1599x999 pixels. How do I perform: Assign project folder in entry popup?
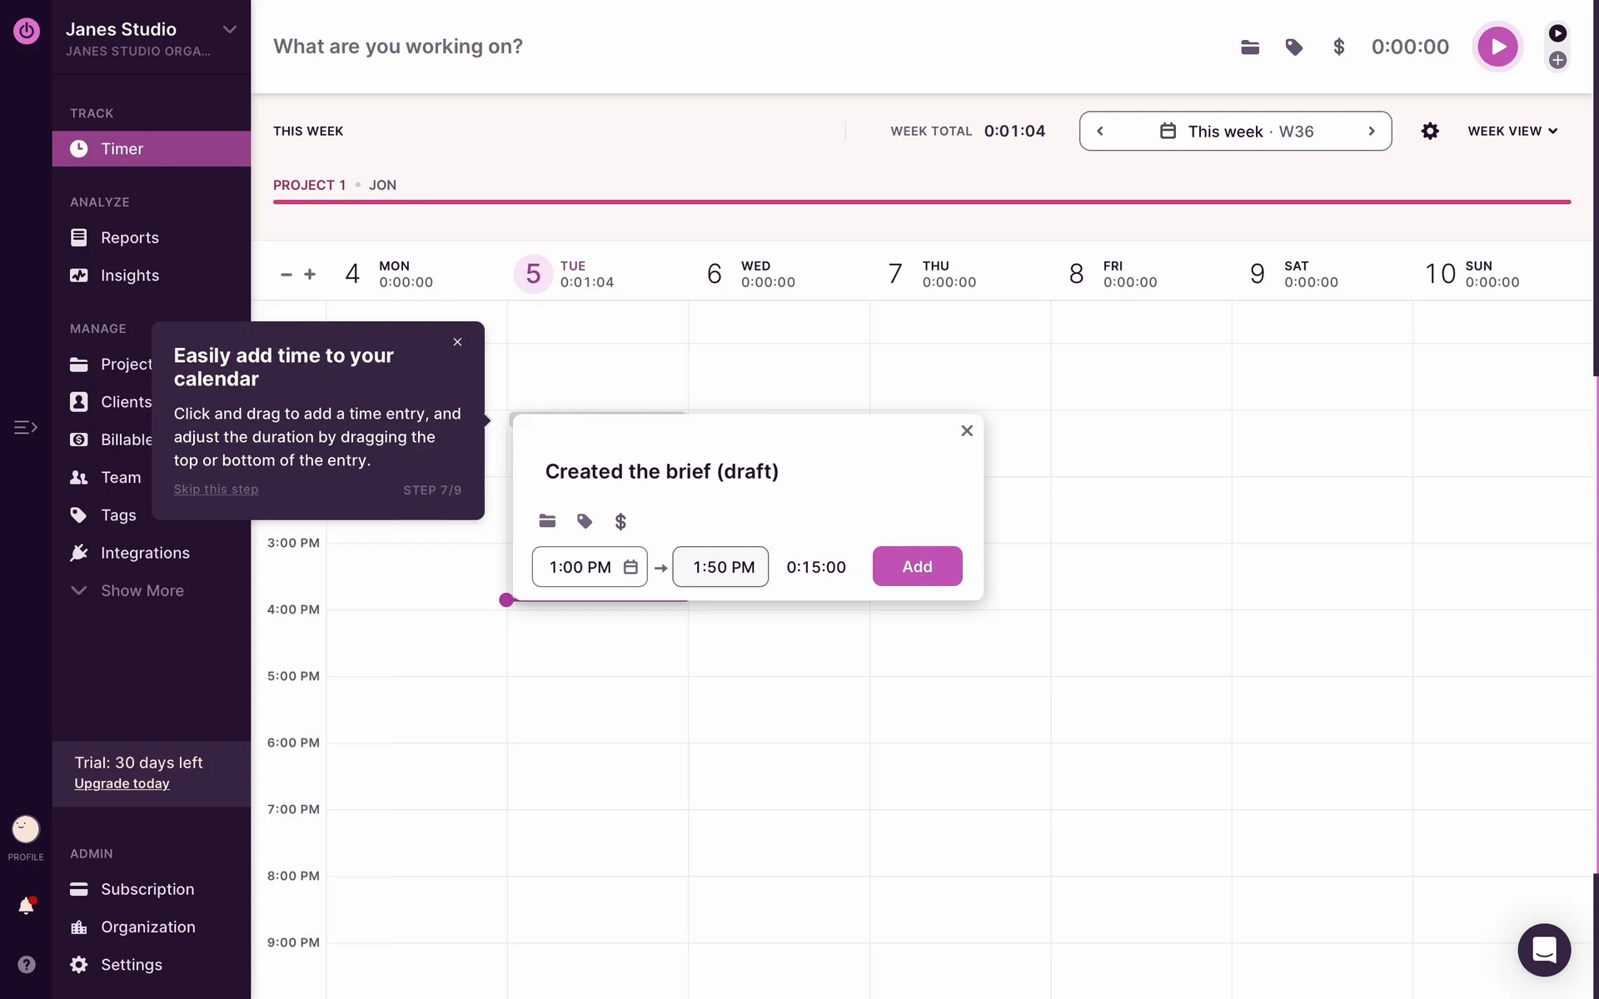pyautogui.click(x=547, y=521)
